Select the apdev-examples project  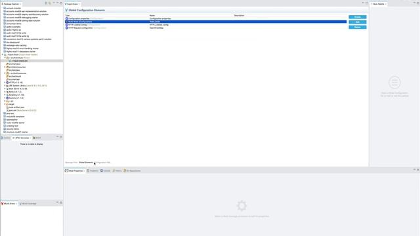click(x=13, y=27)
